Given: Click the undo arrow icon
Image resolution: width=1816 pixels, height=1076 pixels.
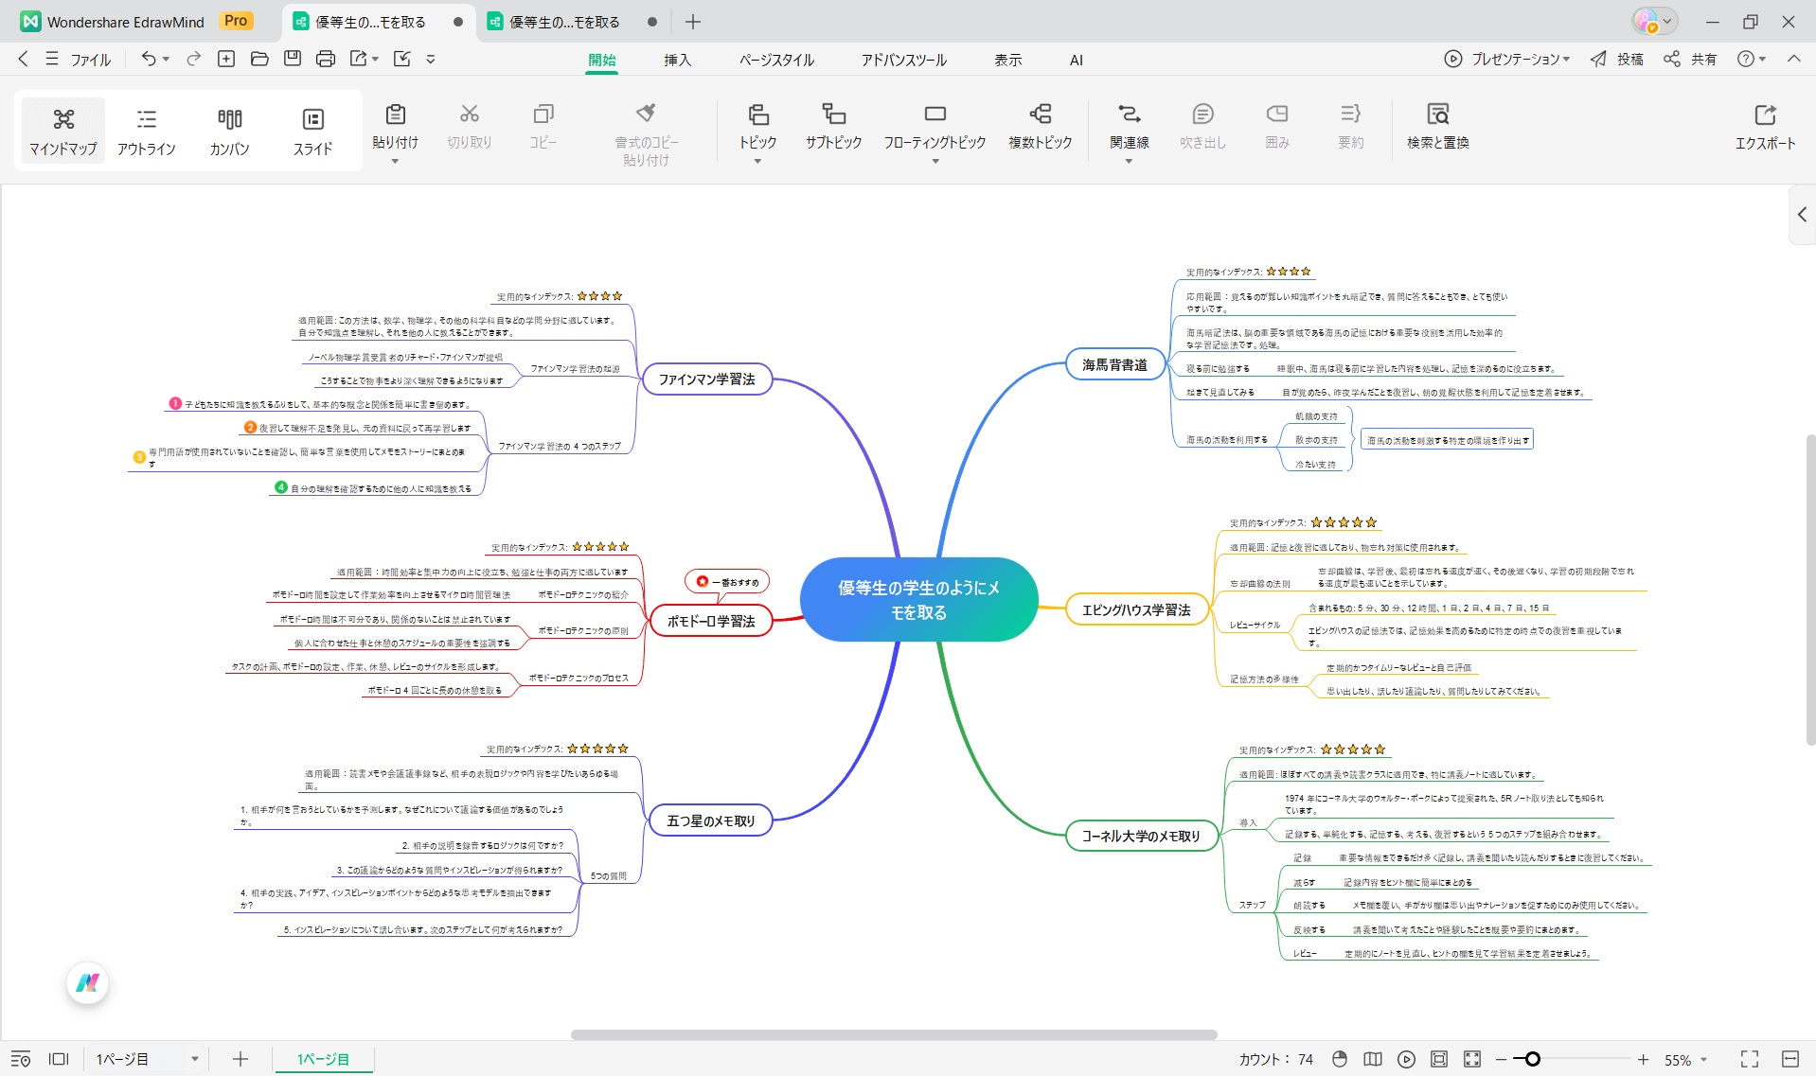Looking at the screenshot, I should [149, 59].
